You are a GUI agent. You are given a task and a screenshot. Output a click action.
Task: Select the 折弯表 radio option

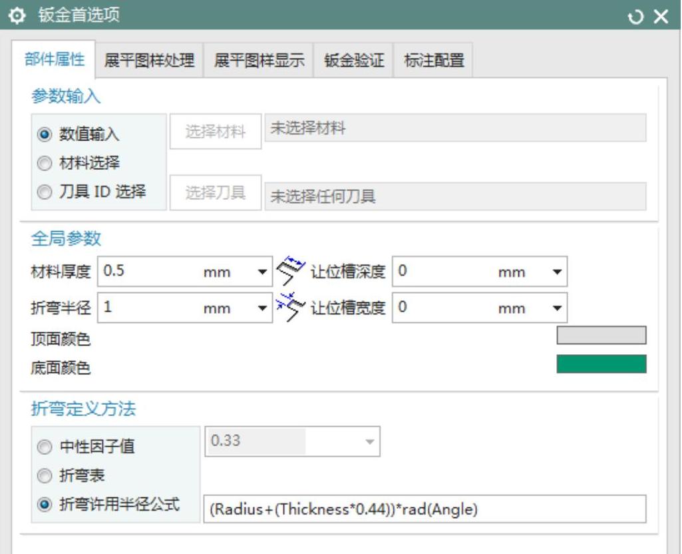[x=45, y=475]
